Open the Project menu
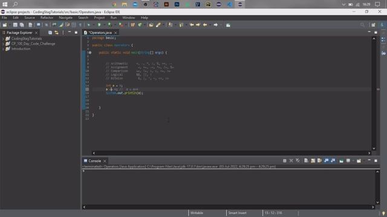The image size is (387, 217). coord(99,17)
